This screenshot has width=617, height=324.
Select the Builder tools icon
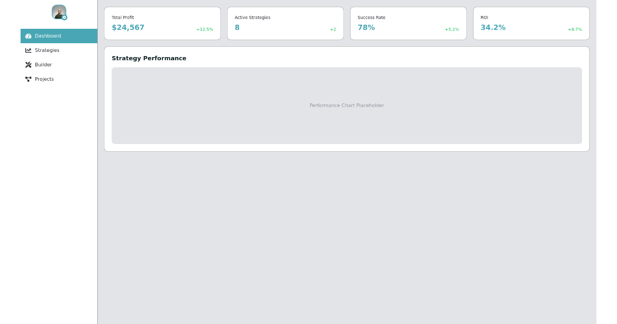tap(28, 65)
